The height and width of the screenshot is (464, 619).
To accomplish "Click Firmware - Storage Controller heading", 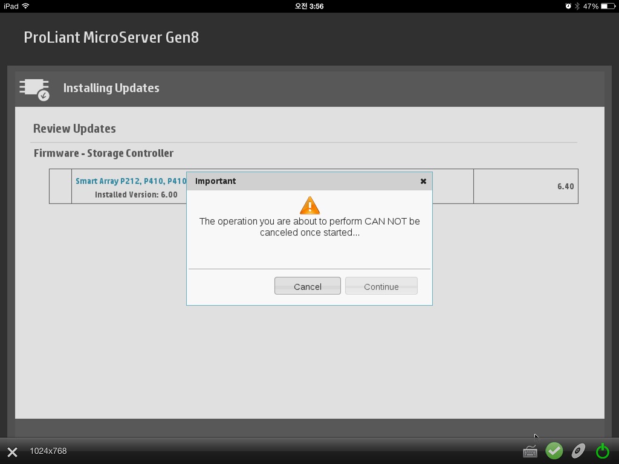I will [103, 153].
